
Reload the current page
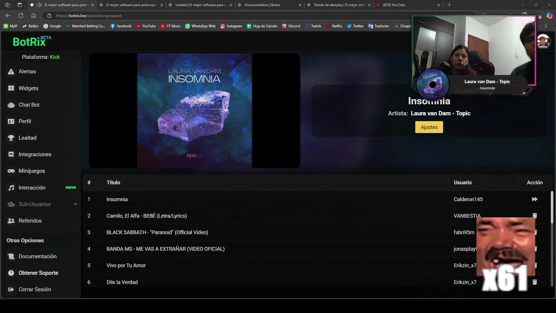tap(20, 16)
